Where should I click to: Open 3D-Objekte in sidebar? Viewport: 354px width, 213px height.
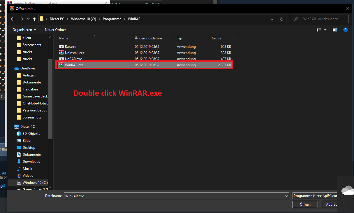31,134
